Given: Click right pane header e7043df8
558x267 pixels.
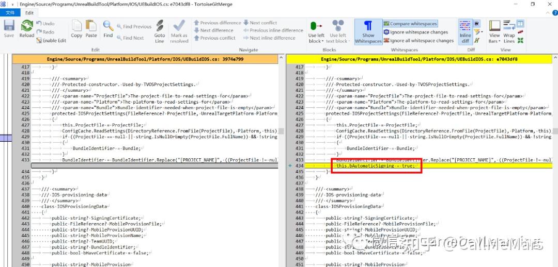Looking at the screenshot, I should pos(419,59).
